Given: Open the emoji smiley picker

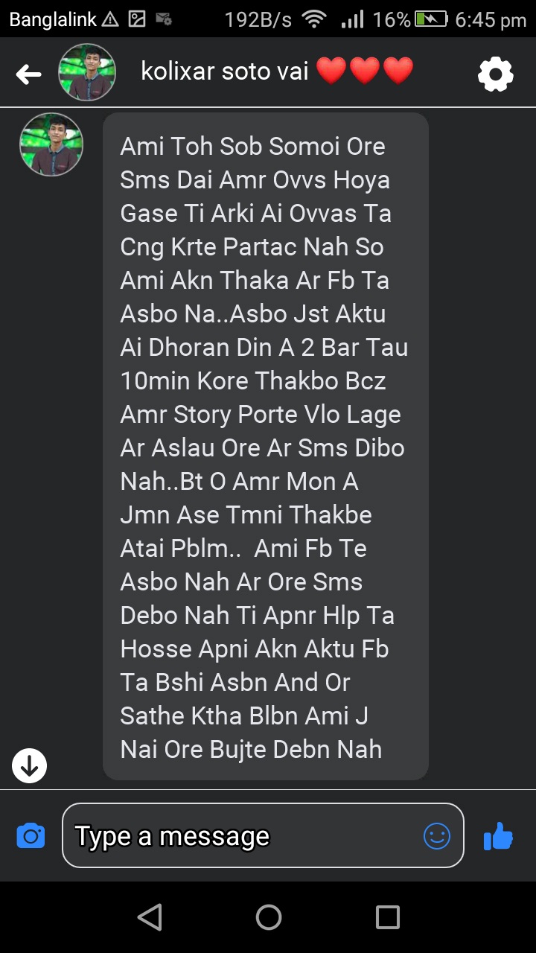Looking at the screenshot, I should coord(437,835).
